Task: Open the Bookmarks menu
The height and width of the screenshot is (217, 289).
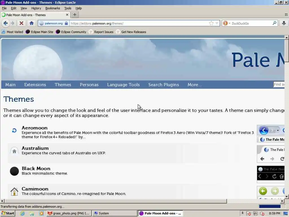Action: [53, 8]
